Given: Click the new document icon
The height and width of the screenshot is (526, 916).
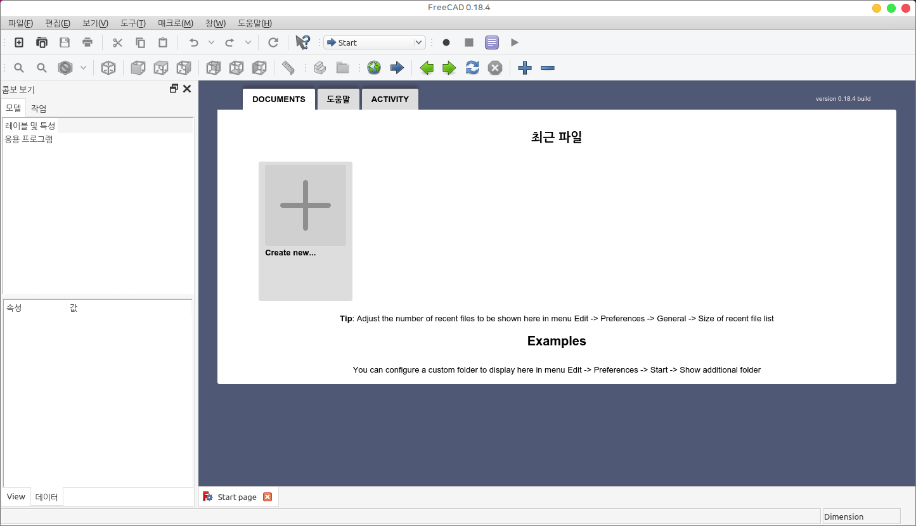Looking at the screenshot, I should click(19, 42).
